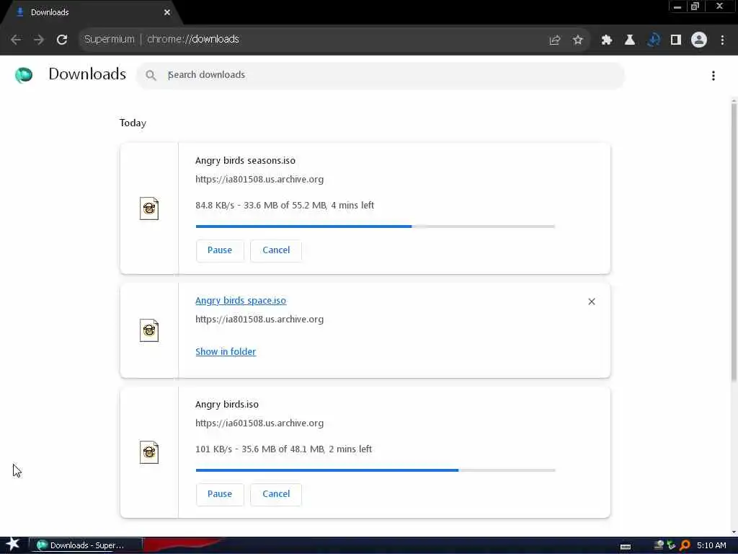This screenshot has width=738, height=554.
Task: Open the Chrome Labs flask icon
Action: [629, 40]
